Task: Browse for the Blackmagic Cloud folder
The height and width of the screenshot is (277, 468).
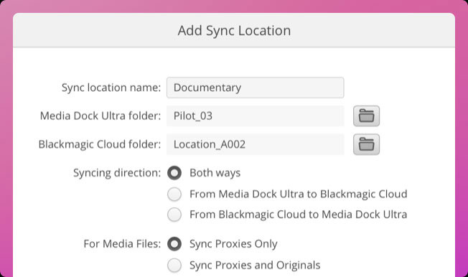Action: (x=366, y=144)
